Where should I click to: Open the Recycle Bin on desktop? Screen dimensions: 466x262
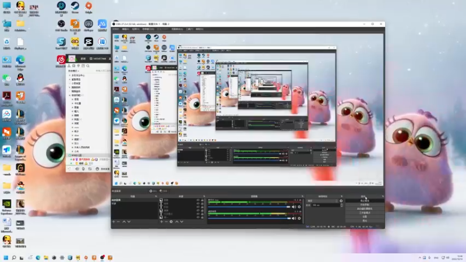[x=6, y=43]
